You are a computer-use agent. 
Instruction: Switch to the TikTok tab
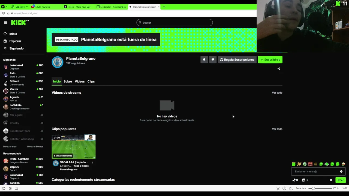point(79,7)
